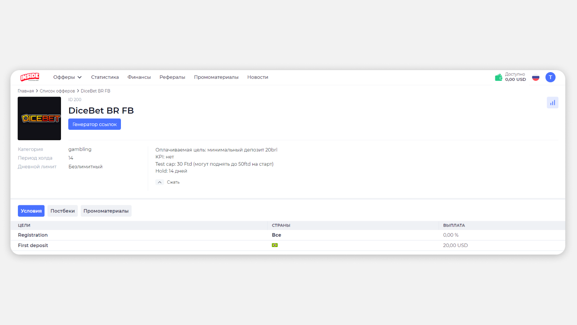Viewport: 577px width, 325px height.
Task: Click the ЦЕЛИ column header
Action: [24, 225]
